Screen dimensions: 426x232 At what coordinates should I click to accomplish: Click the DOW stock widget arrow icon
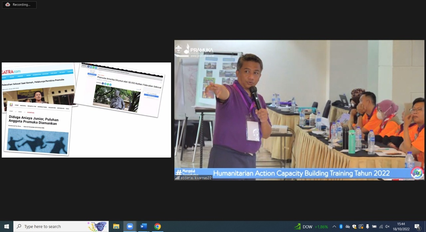(297, 227)
